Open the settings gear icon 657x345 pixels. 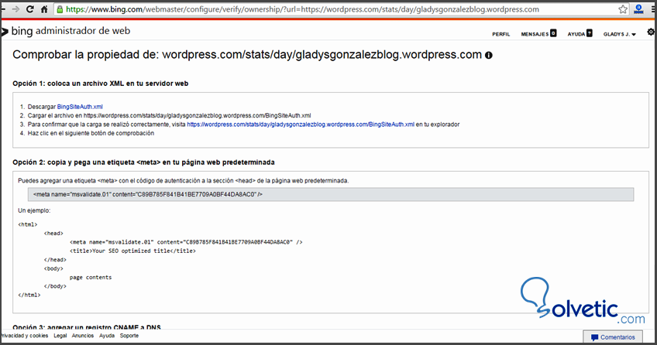(651, 32)
